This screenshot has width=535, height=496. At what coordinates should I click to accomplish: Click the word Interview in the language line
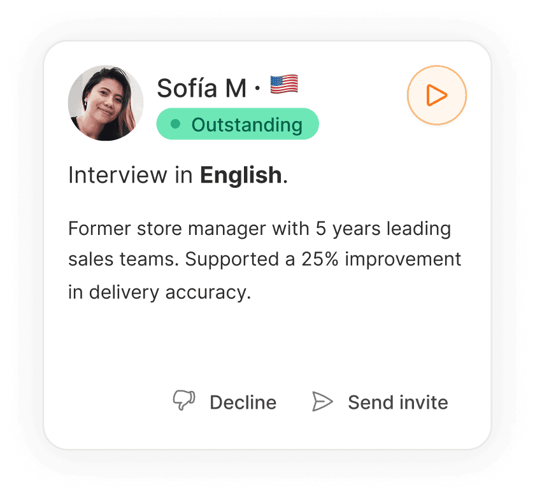(x=118, y=175)
